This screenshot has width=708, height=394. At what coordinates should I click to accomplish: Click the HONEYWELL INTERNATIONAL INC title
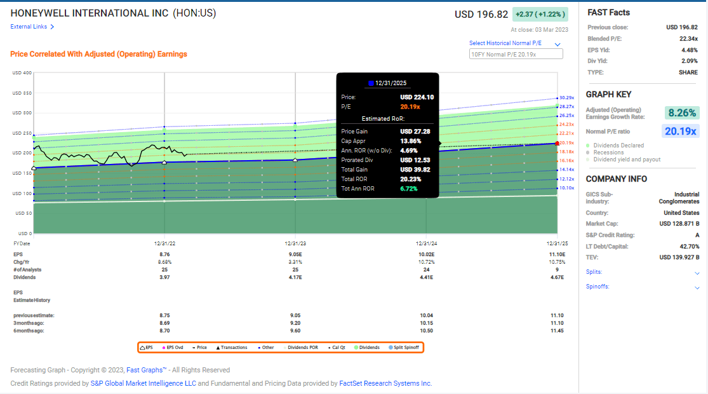pos(90,13)
